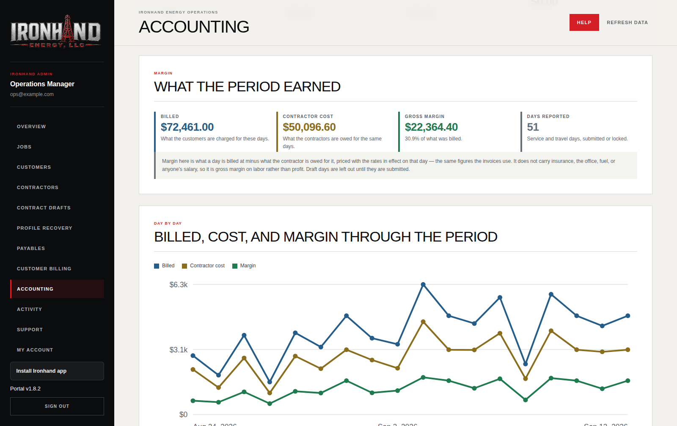The image size is (677, 426).
Task: Click Install Ironhand app button
Action: pos(57,371)
